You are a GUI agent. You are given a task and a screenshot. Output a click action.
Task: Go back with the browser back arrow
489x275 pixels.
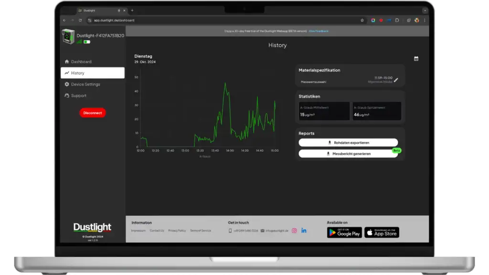tap(64, 20)
